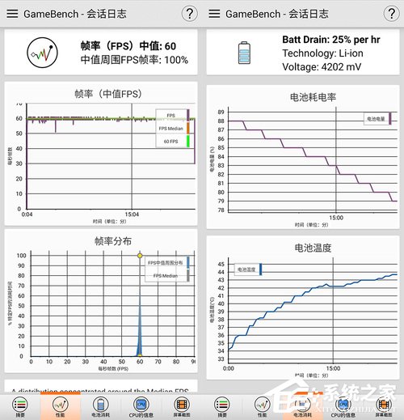Toggle FPS series in frame rate legend
The height and width of the screenshot is (420, 404).
click(x=172, y=116)
